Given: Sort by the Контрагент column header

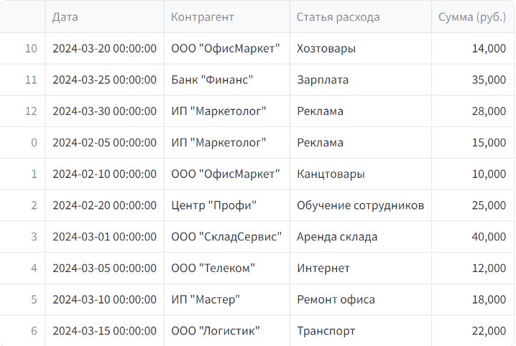Looking at the screenshot, I should [x=226, y=17].
